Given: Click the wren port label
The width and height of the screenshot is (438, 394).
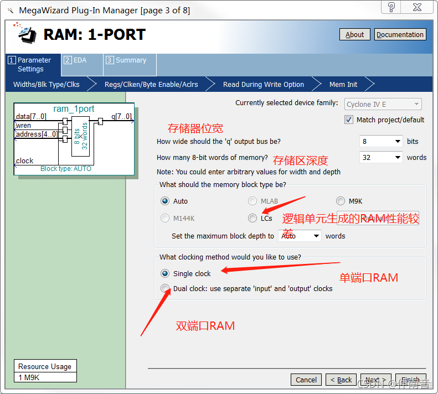Looking at the screenshot, I should pos(23,126).
